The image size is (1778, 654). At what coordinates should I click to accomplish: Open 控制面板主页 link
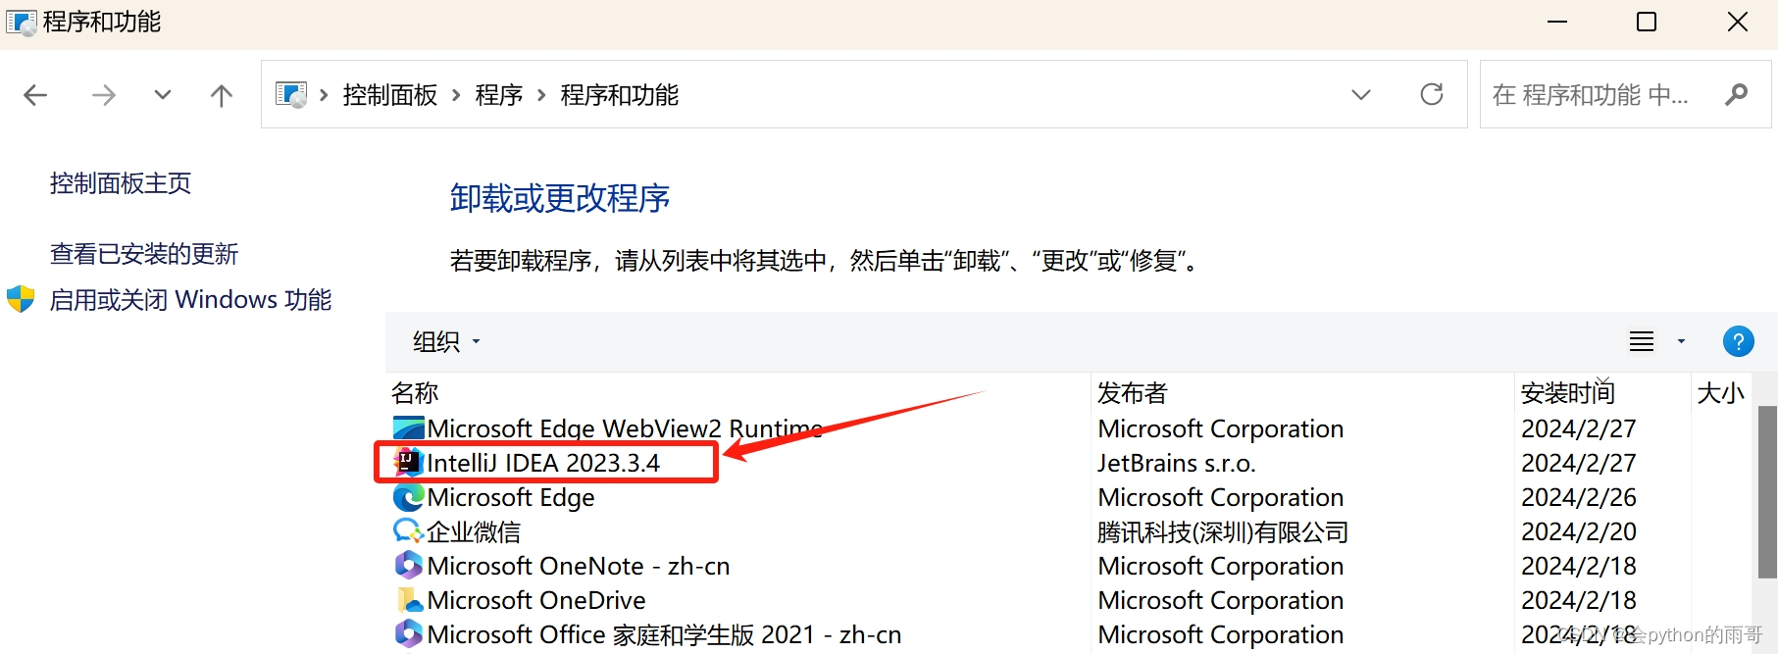point(121,183)
